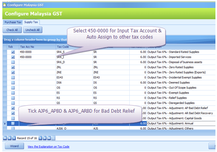Switch to the Purchase Tax tab

pos(13,22)
